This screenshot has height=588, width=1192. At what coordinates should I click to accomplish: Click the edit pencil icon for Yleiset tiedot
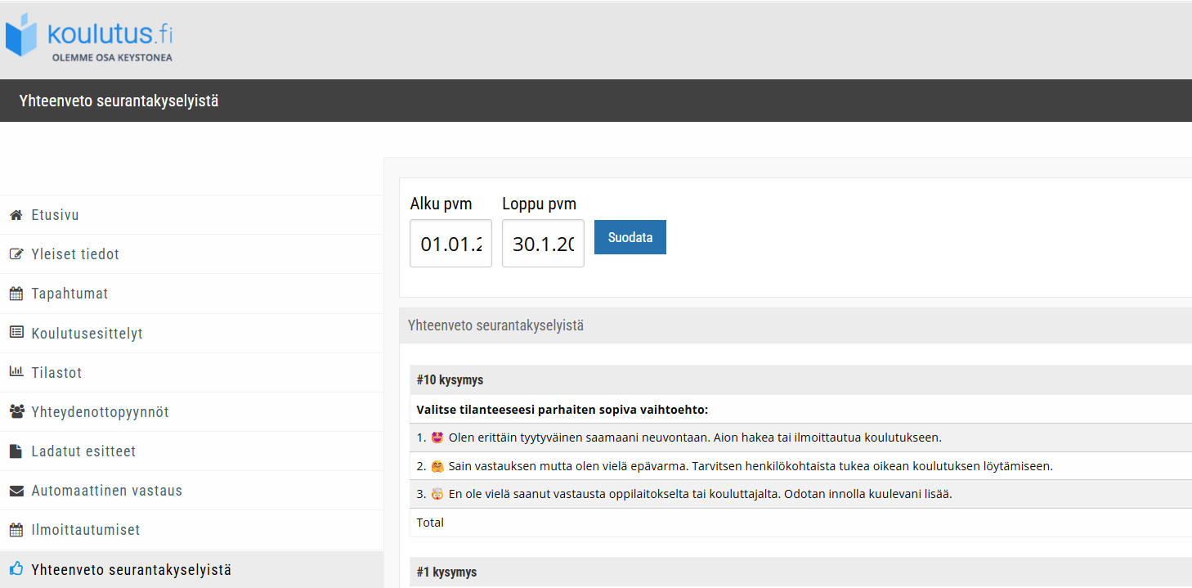pyautogui.click(x=16, y=254)
